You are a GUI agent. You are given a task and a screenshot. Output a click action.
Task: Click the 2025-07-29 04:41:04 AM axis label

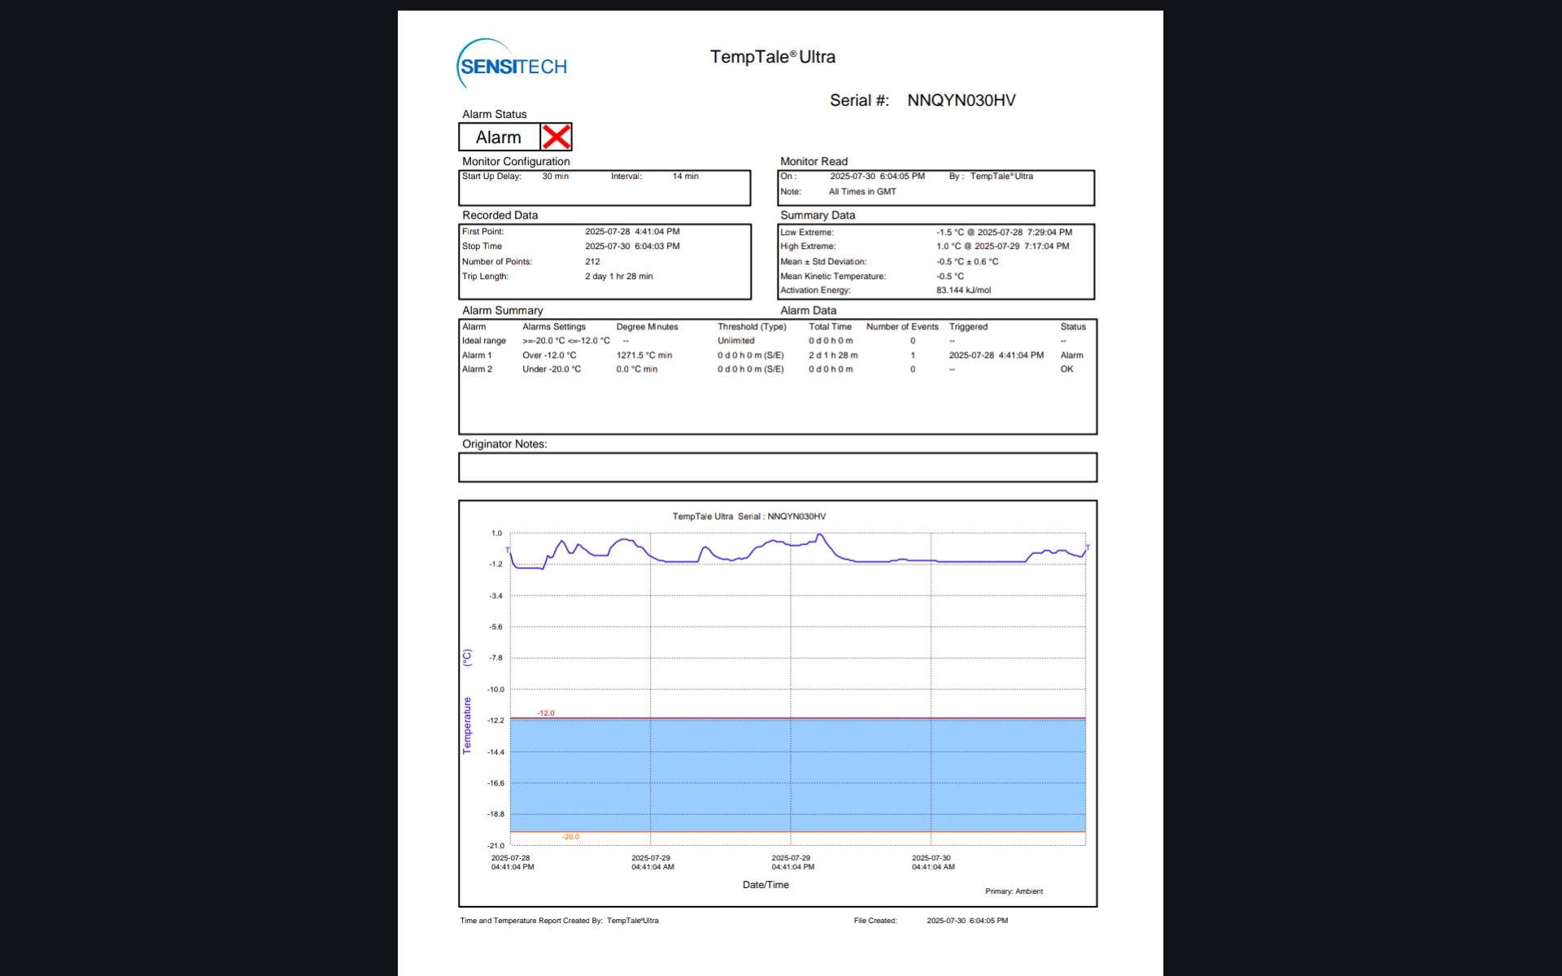pyautogui.click(x=652, y=862)
